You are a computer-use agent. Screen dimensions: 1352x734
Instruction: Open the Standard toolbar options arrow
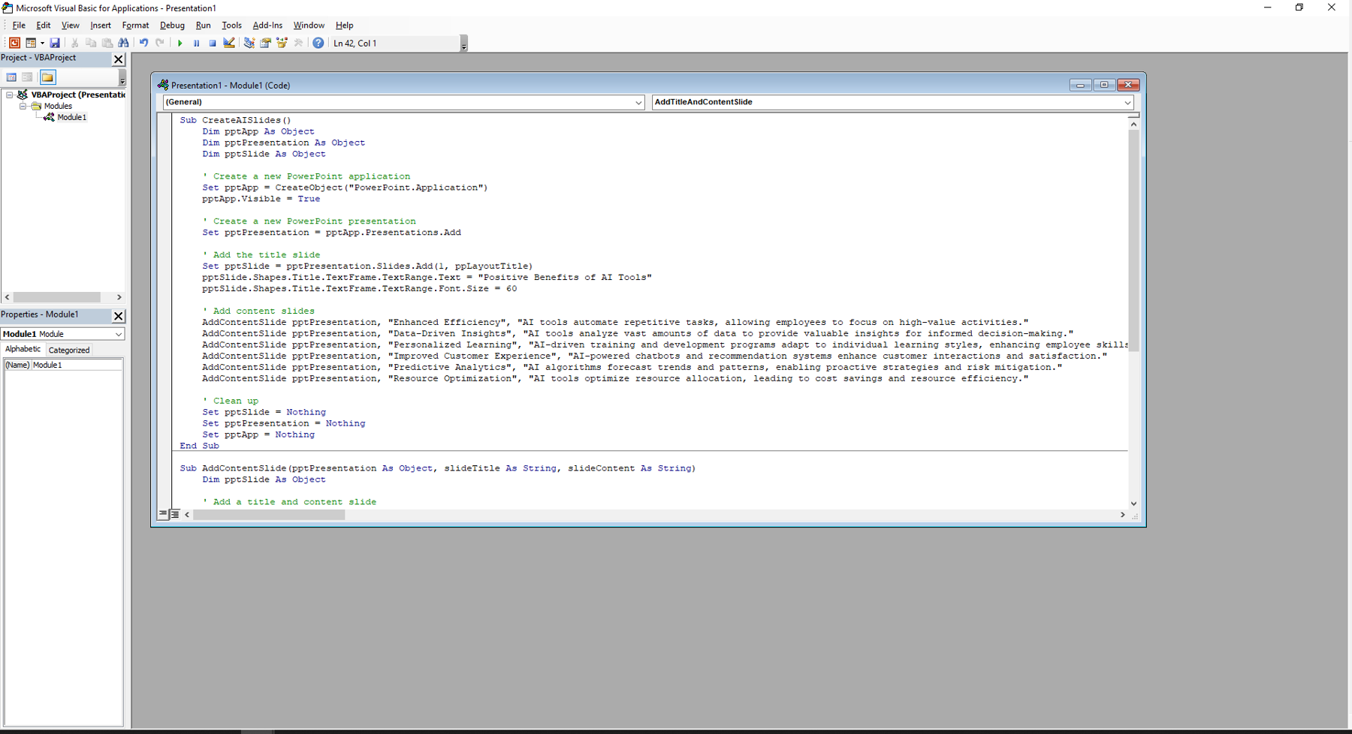[x=464, y=44]
